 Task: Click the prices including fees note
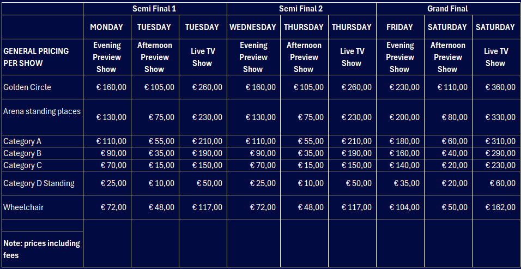[41, 249]
